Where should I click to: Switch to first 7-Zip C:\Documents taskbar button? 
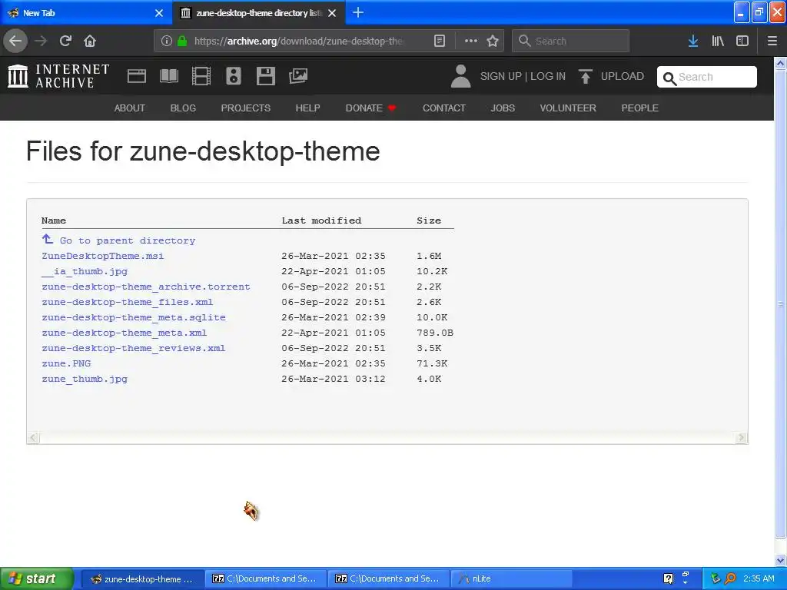[x=266, y=579]
